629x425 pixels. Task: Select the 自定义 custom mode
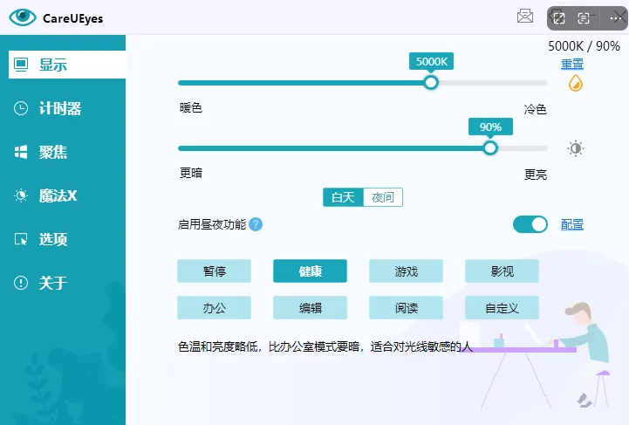tap(502, 308)
